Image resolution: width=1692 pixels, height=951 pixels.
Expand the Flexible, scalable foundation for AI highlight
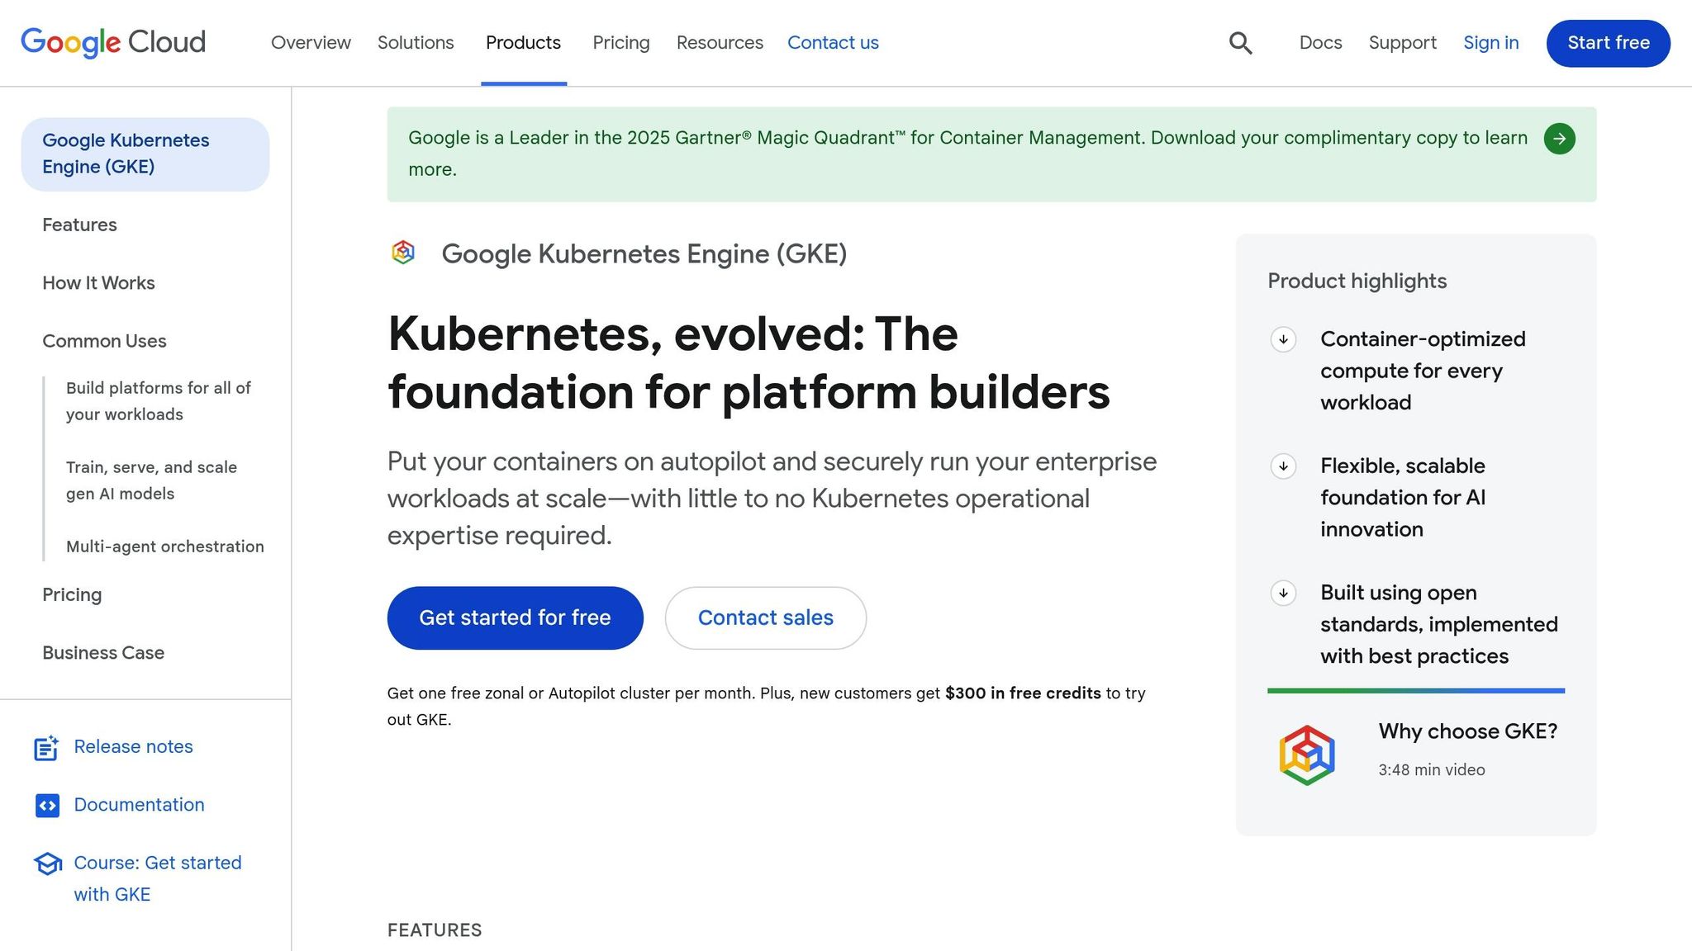coord(1282,466)
